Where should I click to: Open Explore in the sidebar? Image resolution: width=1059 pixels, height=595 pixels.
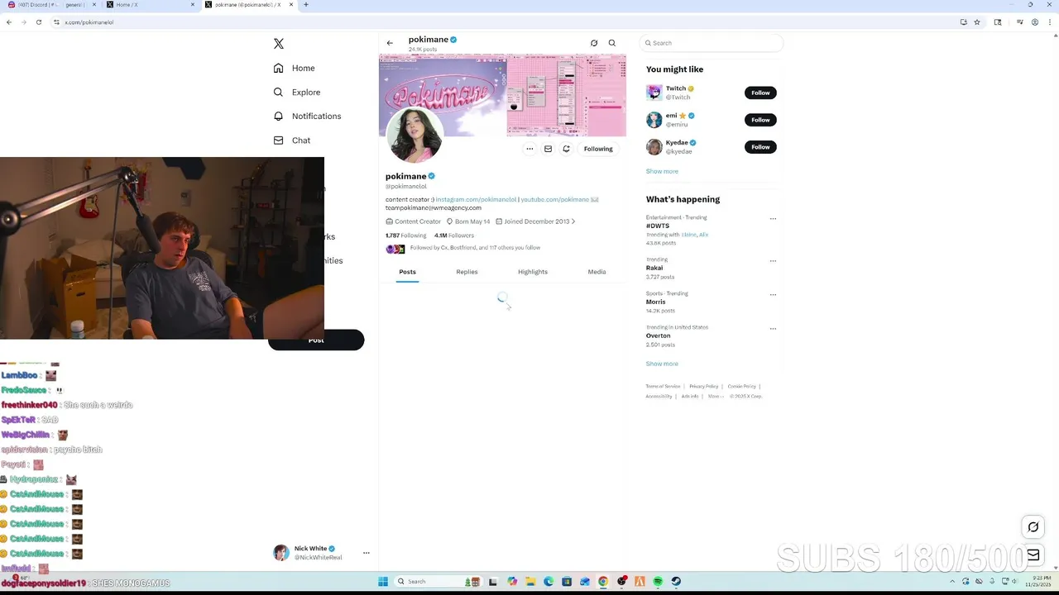point(297,92)
